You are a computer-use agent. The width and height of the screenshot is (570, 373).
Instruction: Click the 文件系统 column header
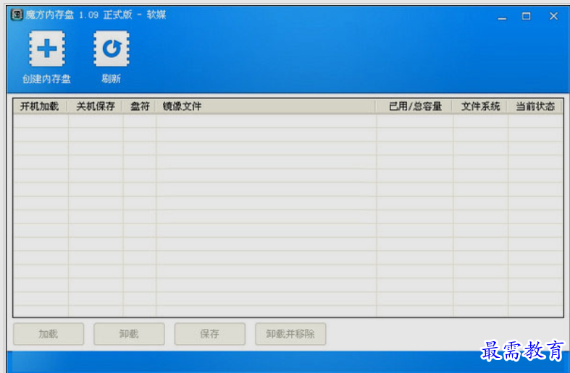[481, 106]
